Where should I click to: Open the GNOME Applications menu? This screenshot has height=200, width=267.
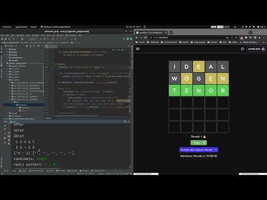point(21,27)
